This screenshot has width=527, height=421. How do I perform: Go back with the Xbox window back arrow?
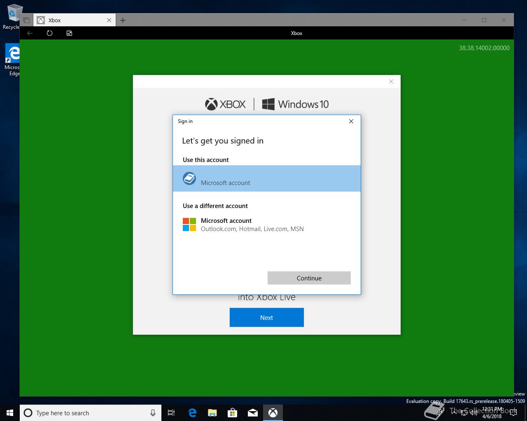coord(30,33)
